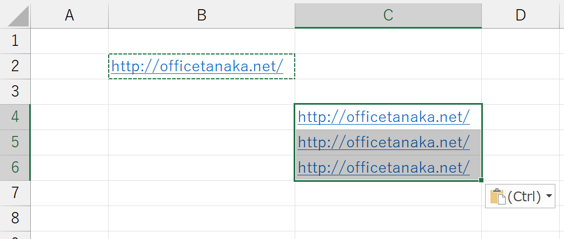Open hyperlink in cell B2

pyautogui.click(x=197, y=66)
